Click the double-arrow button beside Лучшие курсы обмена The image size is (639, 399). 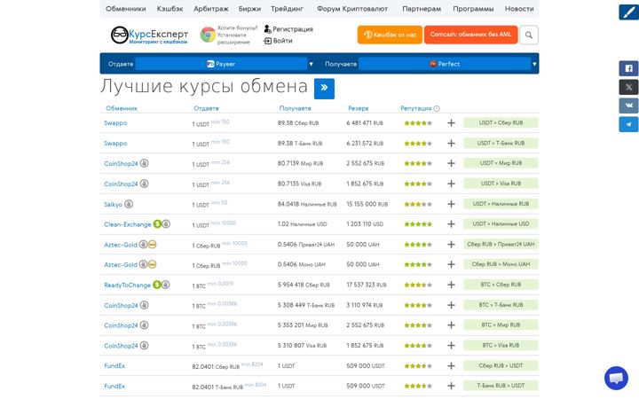(x=324, y=89)
